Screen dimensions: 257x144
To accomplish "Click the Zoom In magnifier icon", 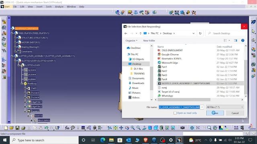I will pos(133,128).
